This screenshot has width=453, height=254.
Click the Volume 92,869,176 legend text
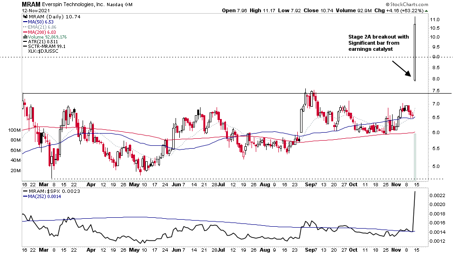(47, 37)
